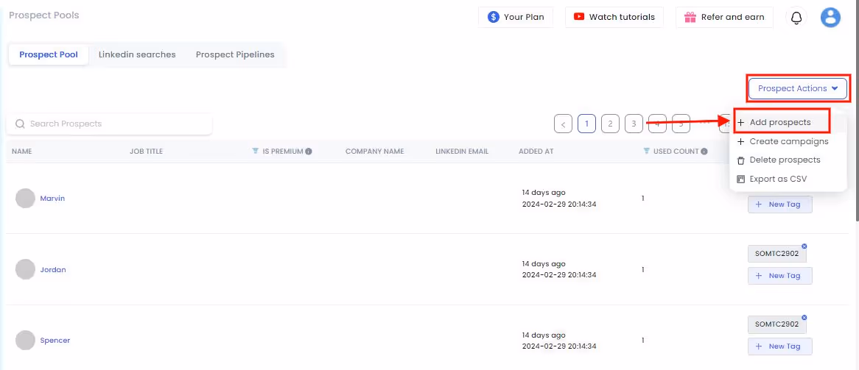Click the ADDED AT column header

coord(536,151)
